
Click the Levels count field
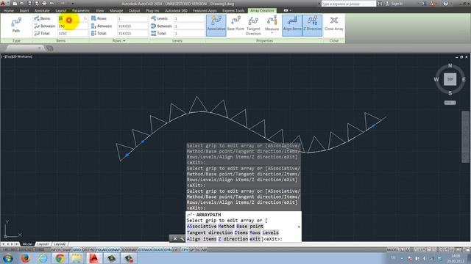(189, 18)
